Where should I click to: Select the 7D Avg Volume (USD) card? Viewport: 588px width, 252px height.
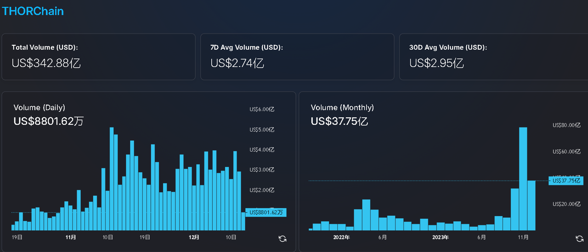click(x=297, y=57)
